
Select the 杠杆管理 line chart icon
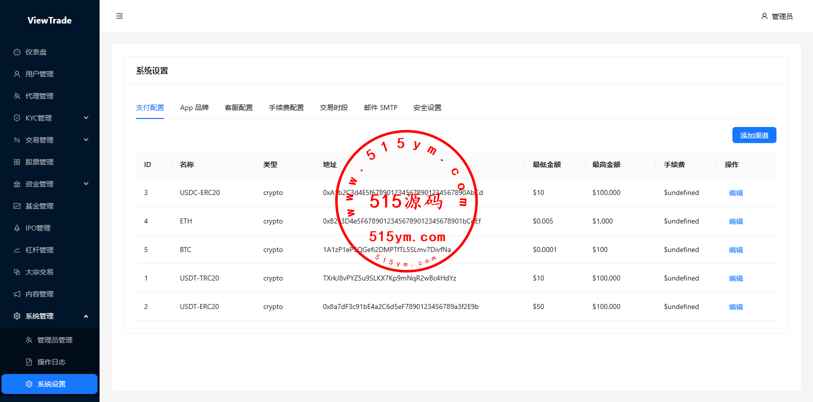pyautogui.click(x=17, y=250)
